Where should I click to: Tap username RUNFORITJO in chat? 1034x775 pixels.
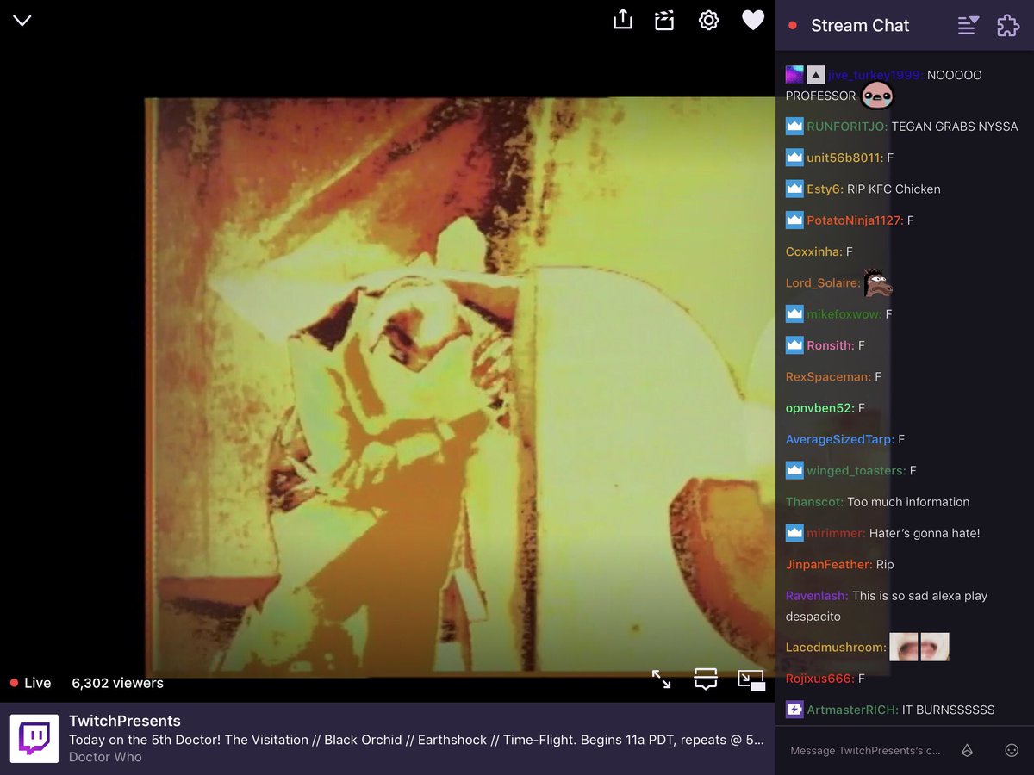pos(847,127)
